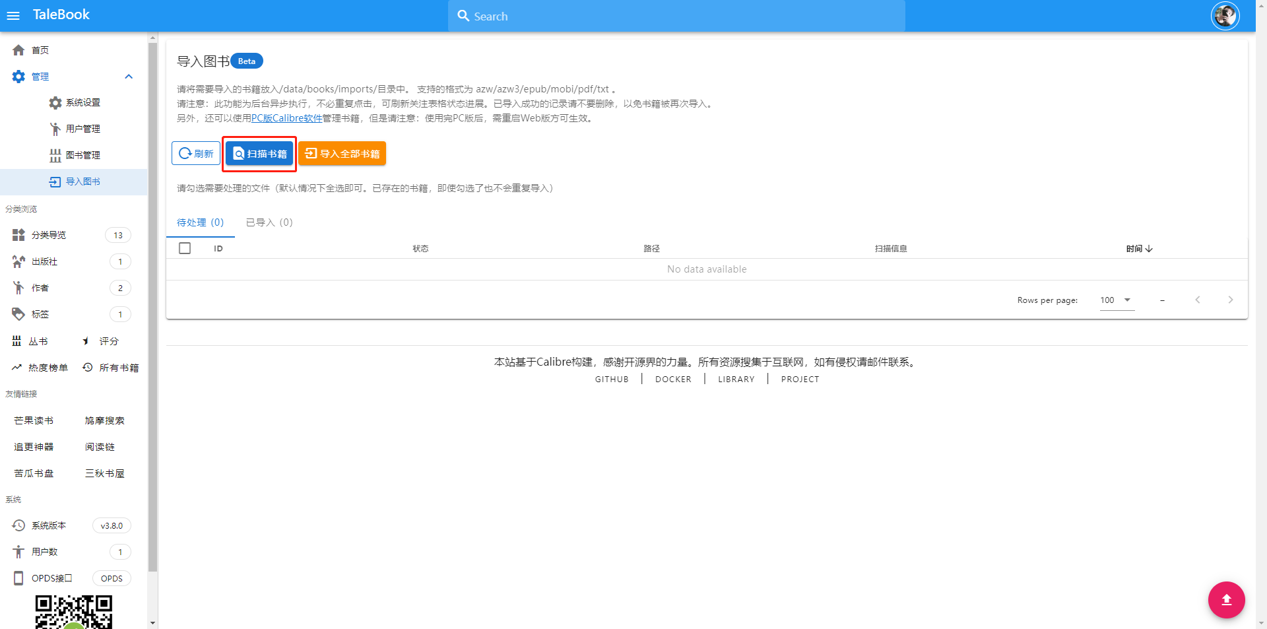Open the GITHUB footer link
This screenshot has height=629, width=1267.
pyautogui.click(x=612, y=380)
